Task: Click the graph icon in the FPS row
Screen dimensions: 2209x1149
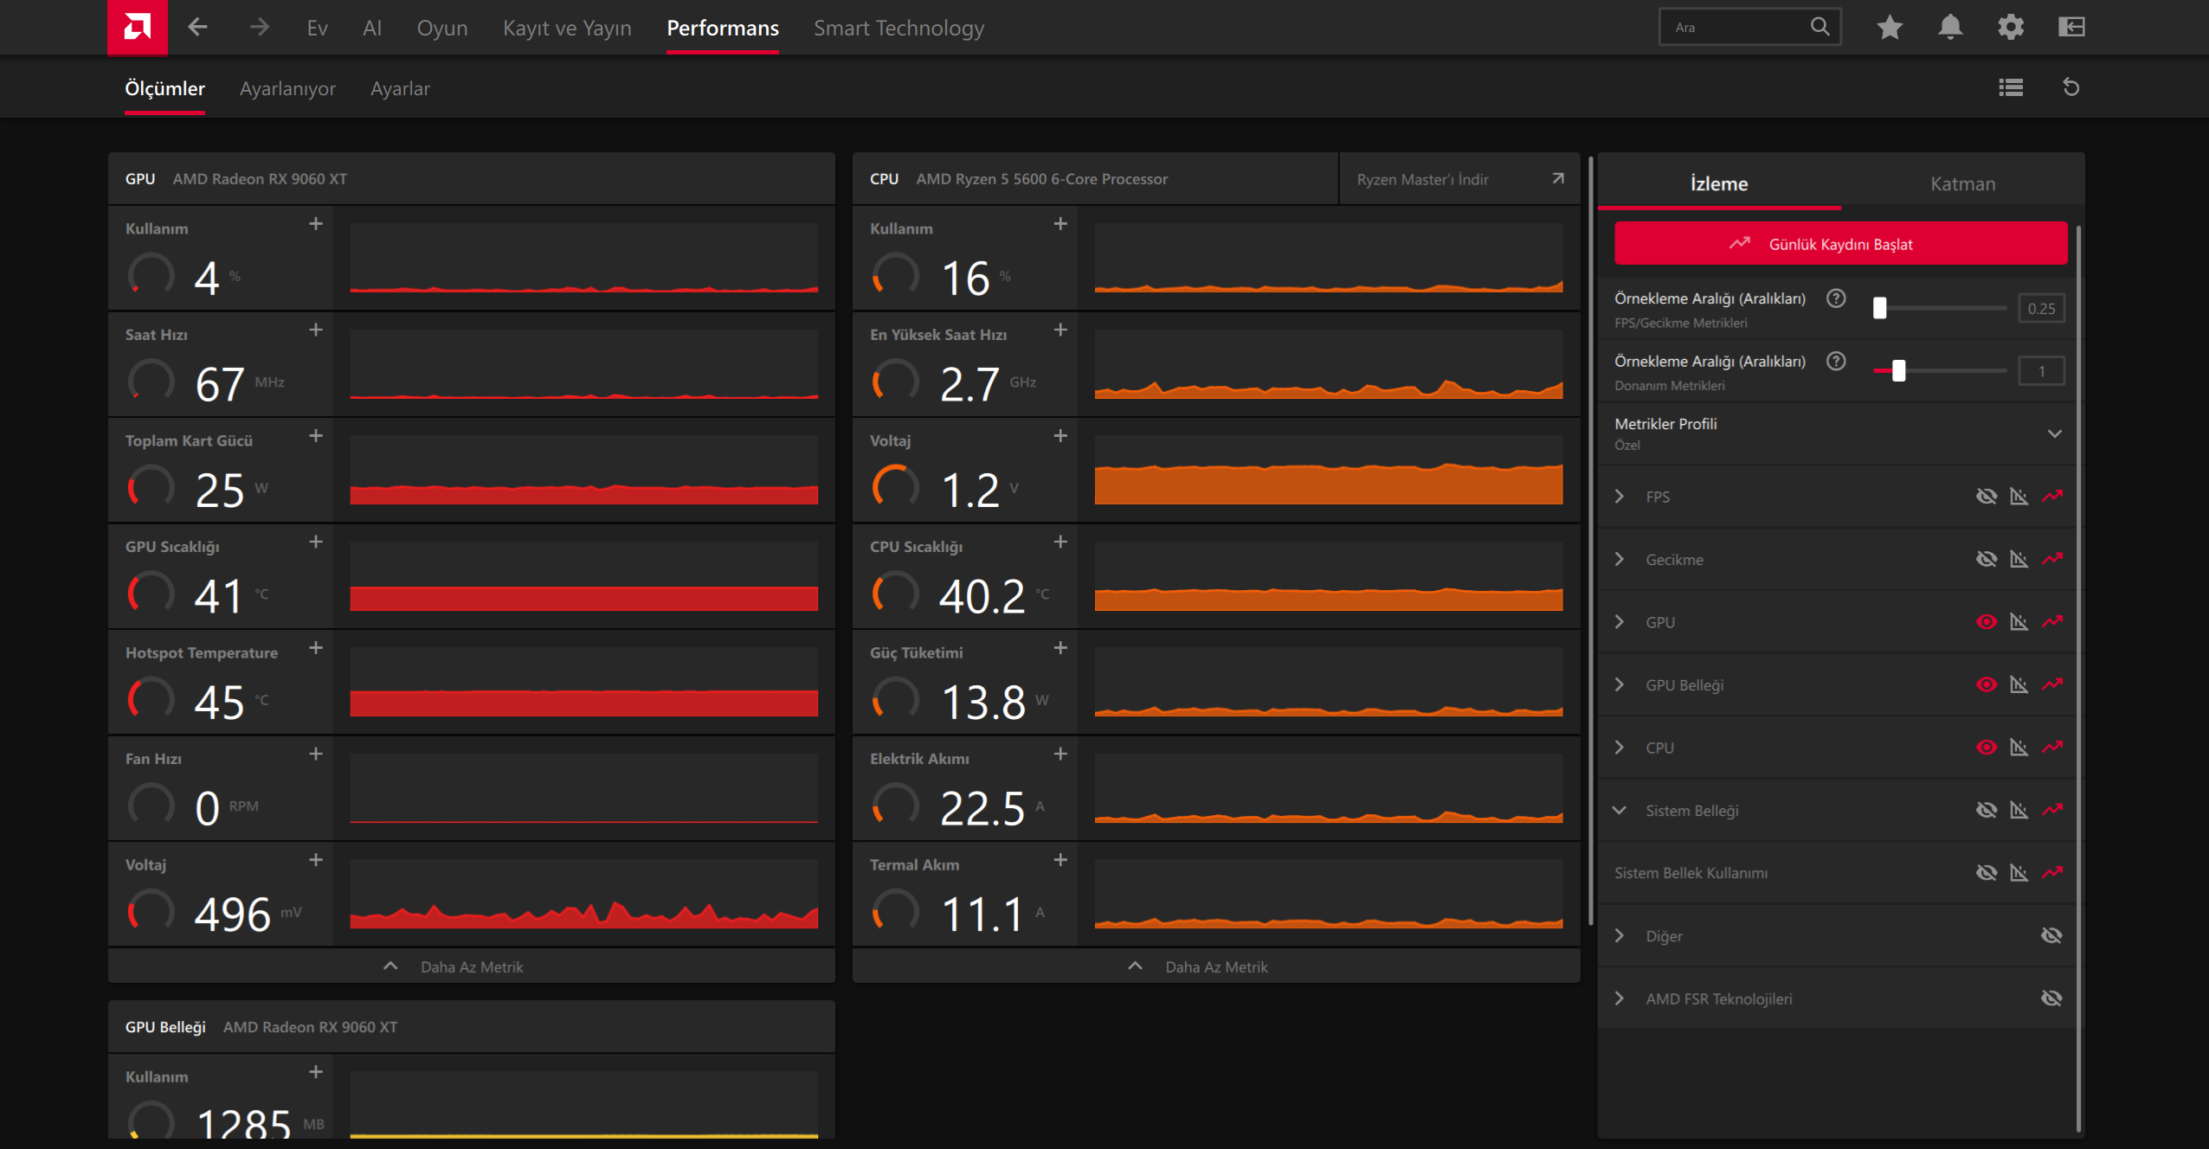Action: (x=2019, y=497)
